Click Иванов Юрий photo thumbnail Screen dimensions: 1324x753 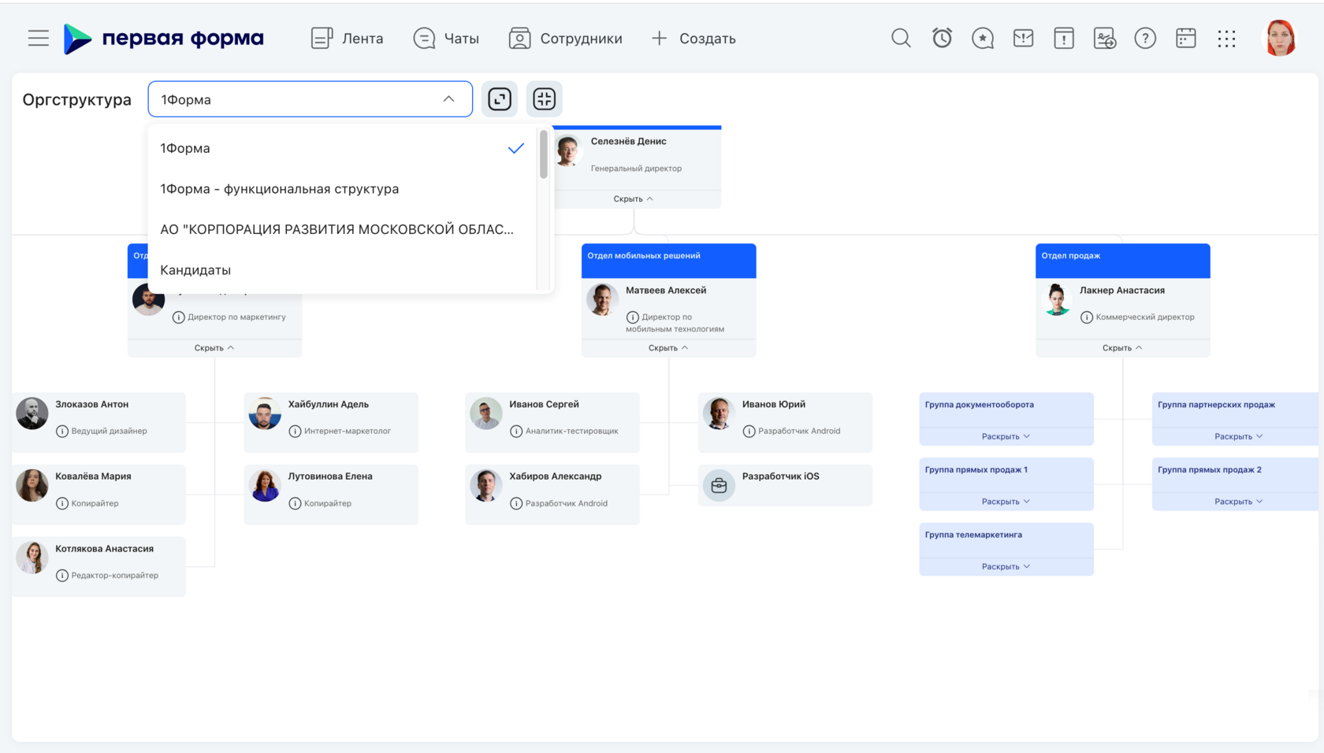click(719, 414)
